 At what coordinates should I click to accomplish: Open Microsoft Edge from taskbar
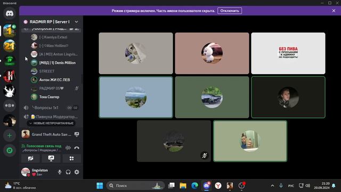click(194, 186)
